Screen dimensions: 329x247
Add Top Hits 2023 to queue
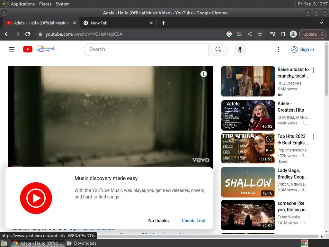[269, 150]
